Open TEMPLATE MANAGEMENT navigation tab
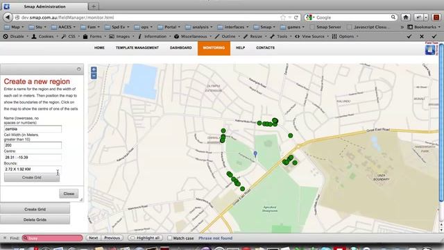This screenshot has width=444, height=250. 137,48
